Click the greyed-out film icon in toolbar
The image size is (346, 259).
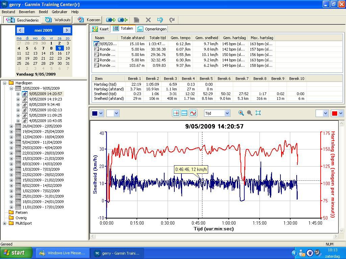(x=137, y=20)
